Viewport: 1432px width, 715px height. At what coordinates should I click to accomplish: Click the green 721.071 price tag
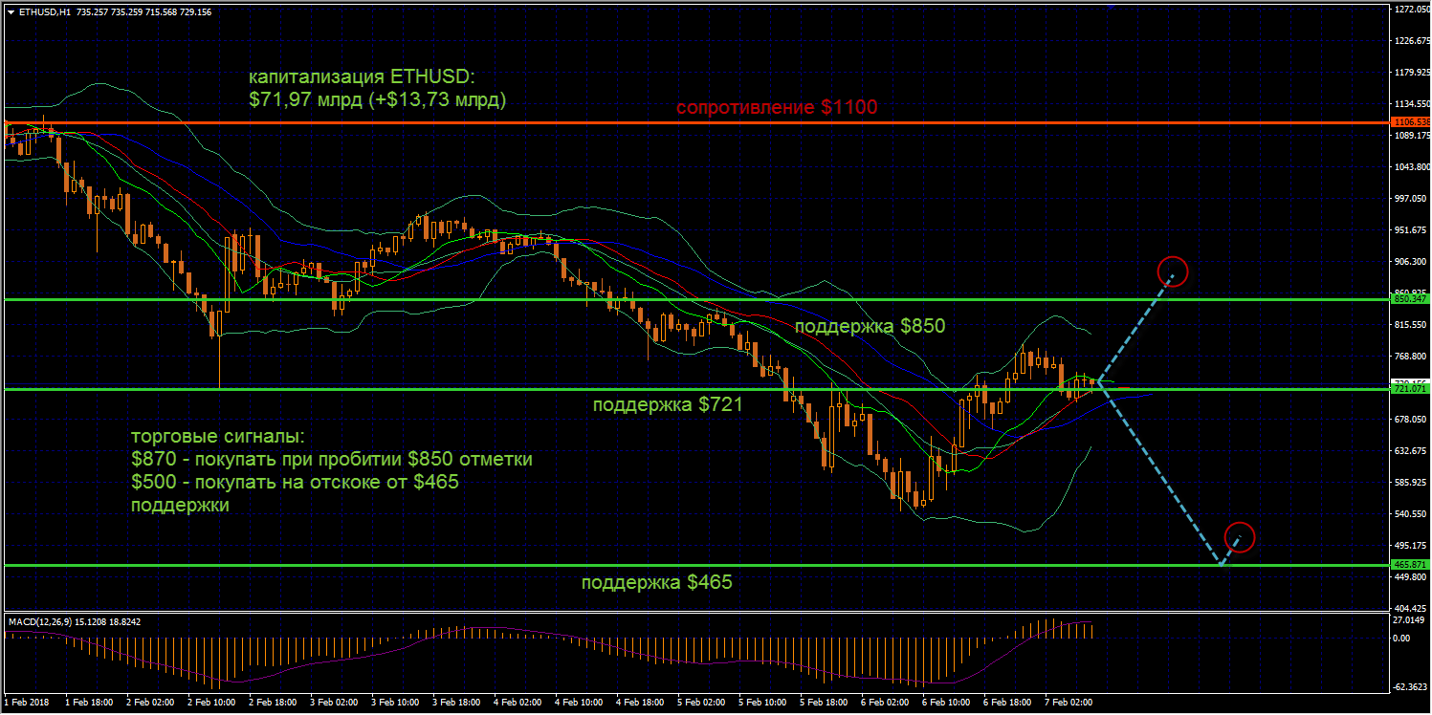pos(1410,389)
